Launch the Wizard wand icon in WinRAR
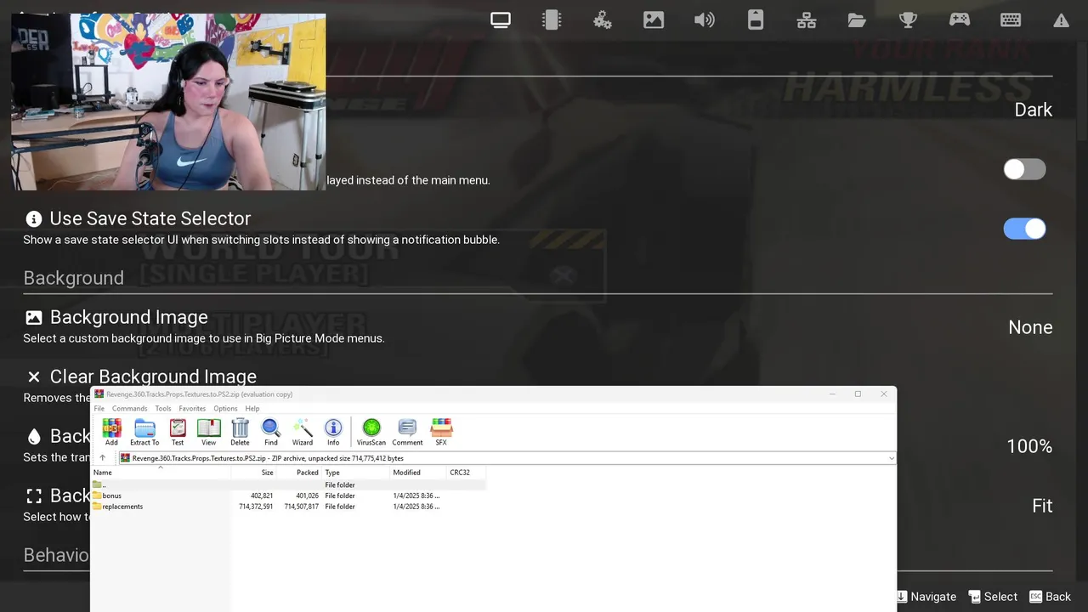1088x612 pixels. (x=302, y=432)
